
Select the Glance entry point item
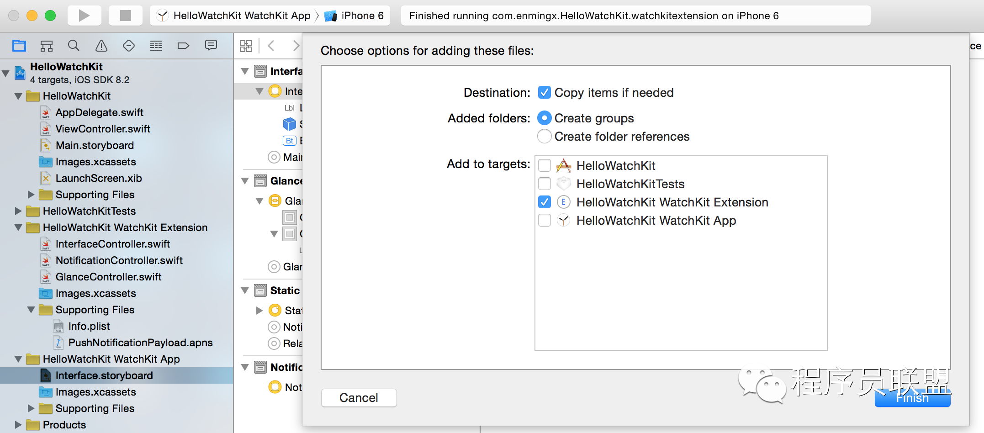(x=285, y=267)
